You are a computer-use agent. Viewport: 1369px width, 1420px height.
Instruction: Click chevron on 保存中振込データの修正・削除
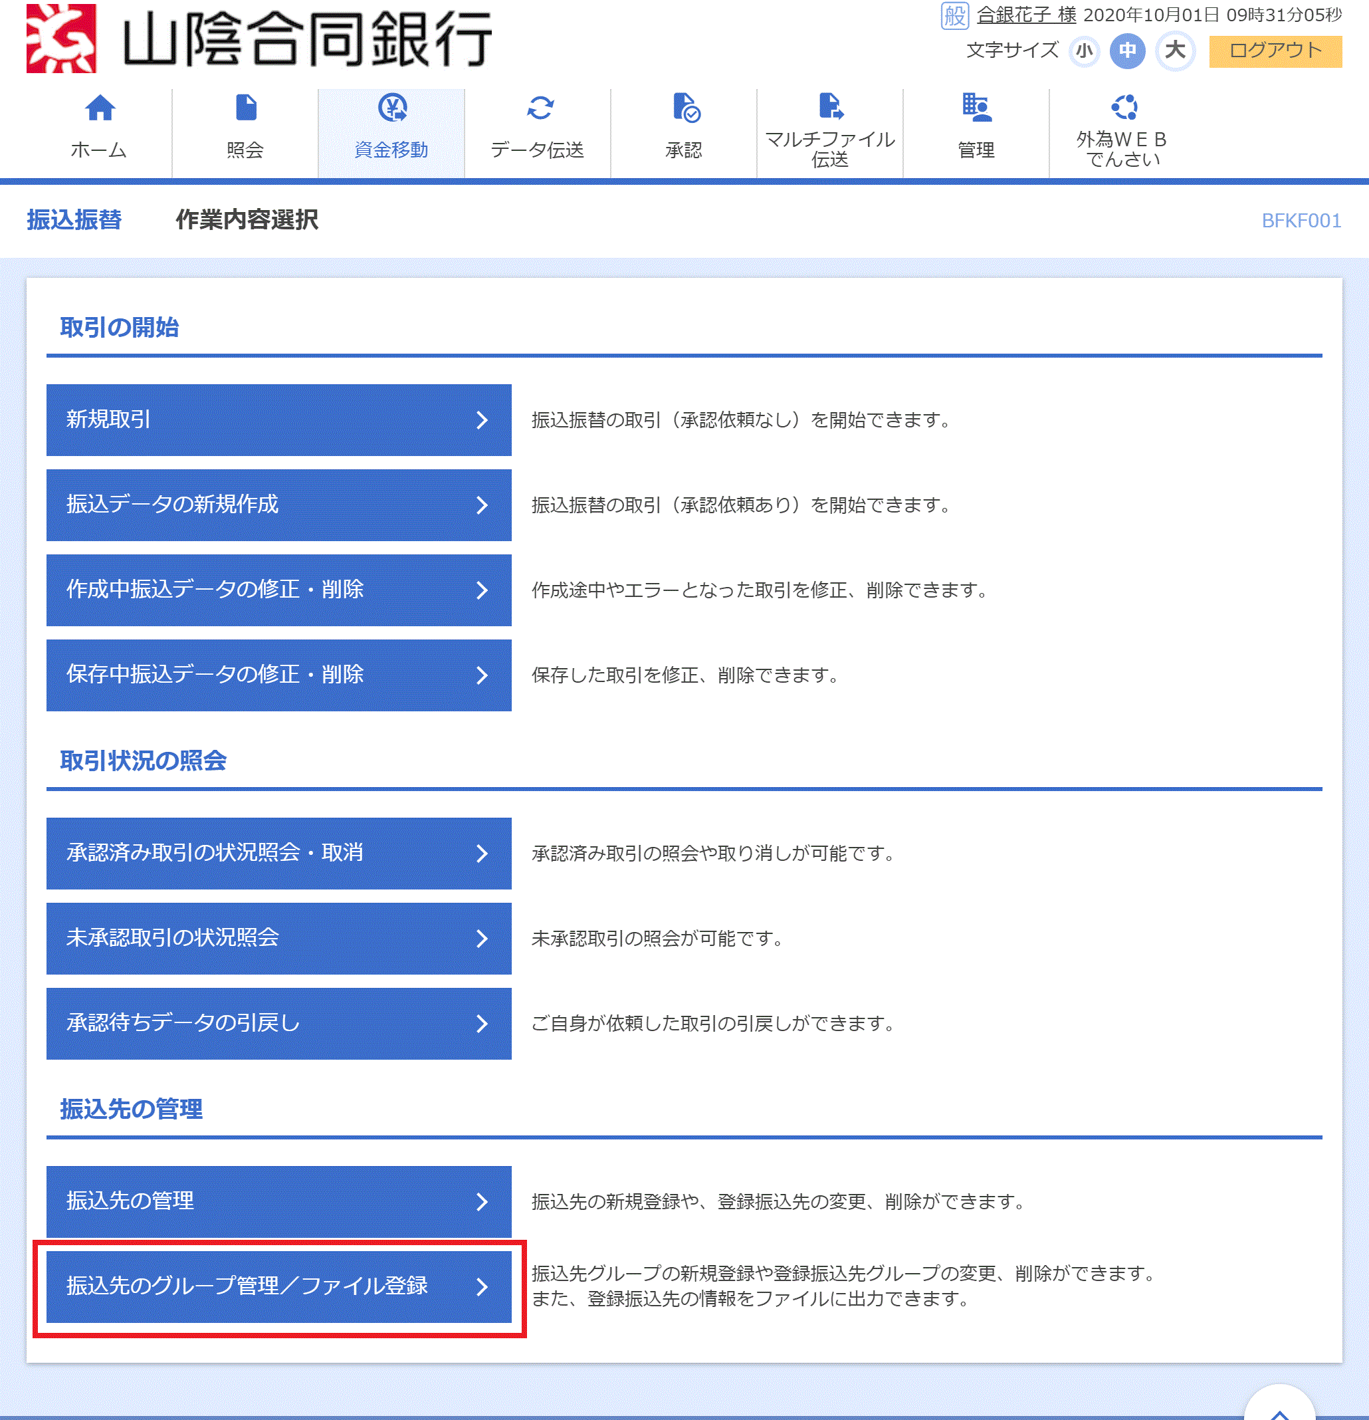pos(482,676)
